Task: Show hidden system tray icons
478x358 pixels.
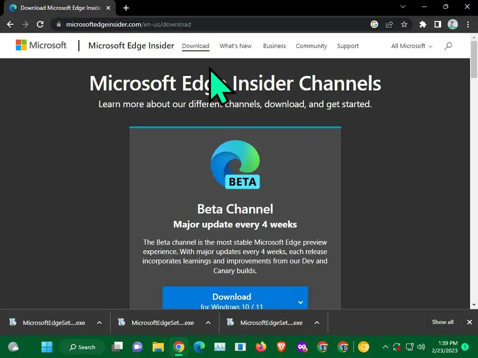Action: point(385,347)
